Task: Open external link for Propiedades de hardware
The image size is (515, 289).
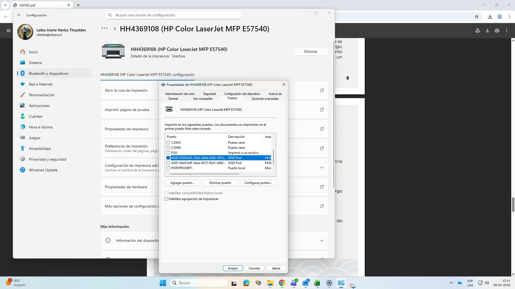Action: click(322, 187)
